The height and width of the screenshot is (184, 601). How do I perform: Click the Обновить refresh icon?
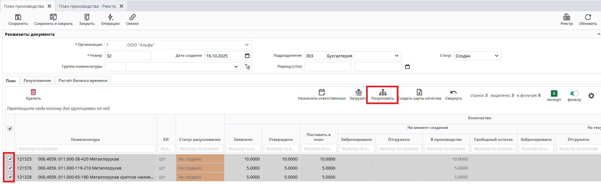pyautogui.click(x=588, y=17)
